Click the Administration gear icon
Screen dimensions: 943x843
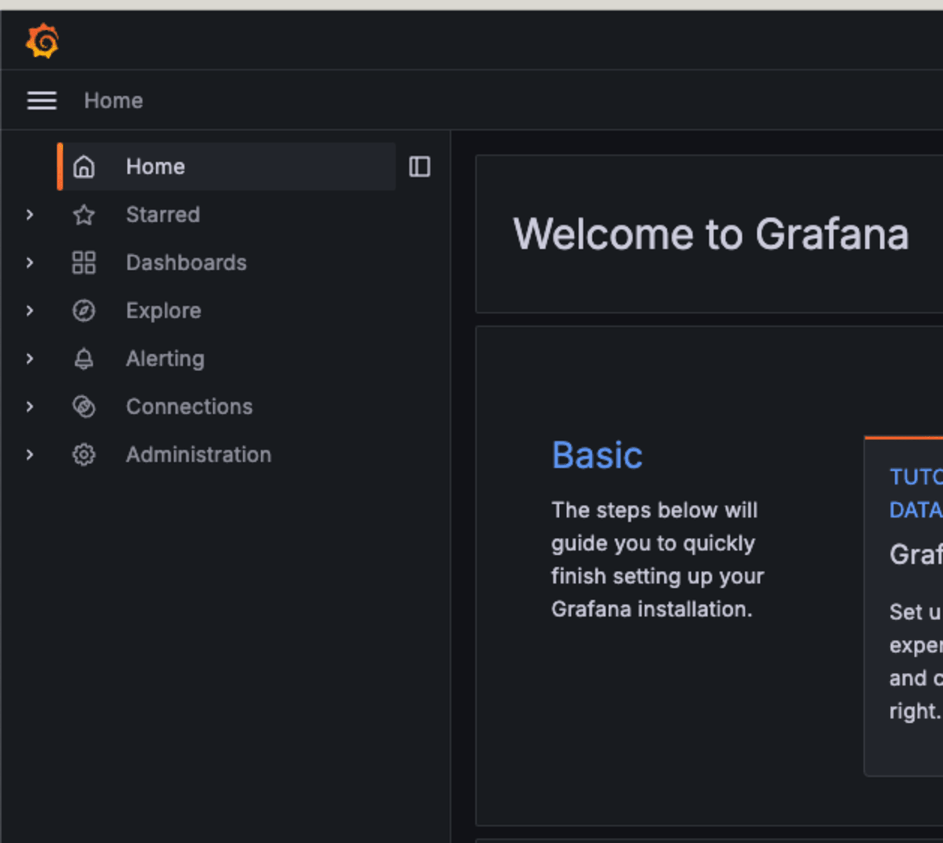(84, 455)
